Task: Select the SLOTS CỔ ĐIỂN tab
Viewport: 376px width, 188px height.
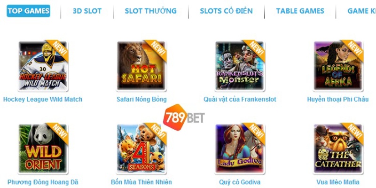Action: [226, 11]
